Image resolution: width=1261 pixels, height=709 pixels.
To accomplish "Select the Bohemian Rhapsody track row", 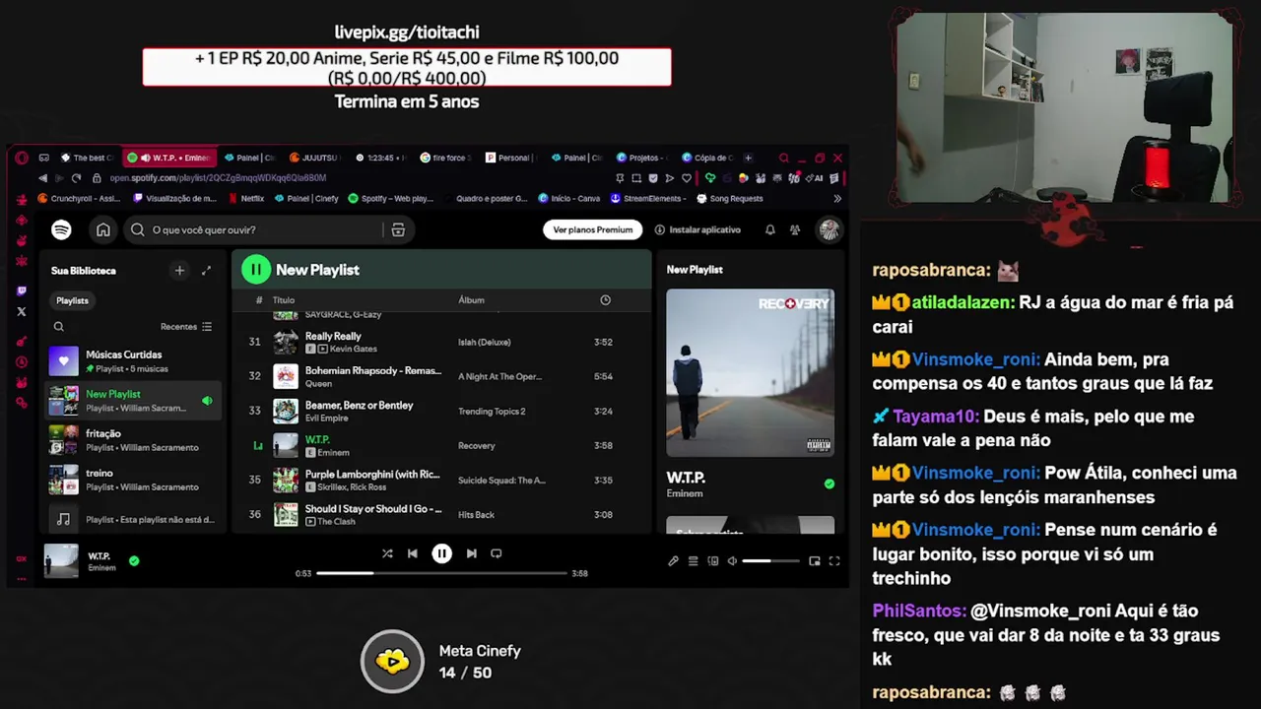I will click(441, 376).
